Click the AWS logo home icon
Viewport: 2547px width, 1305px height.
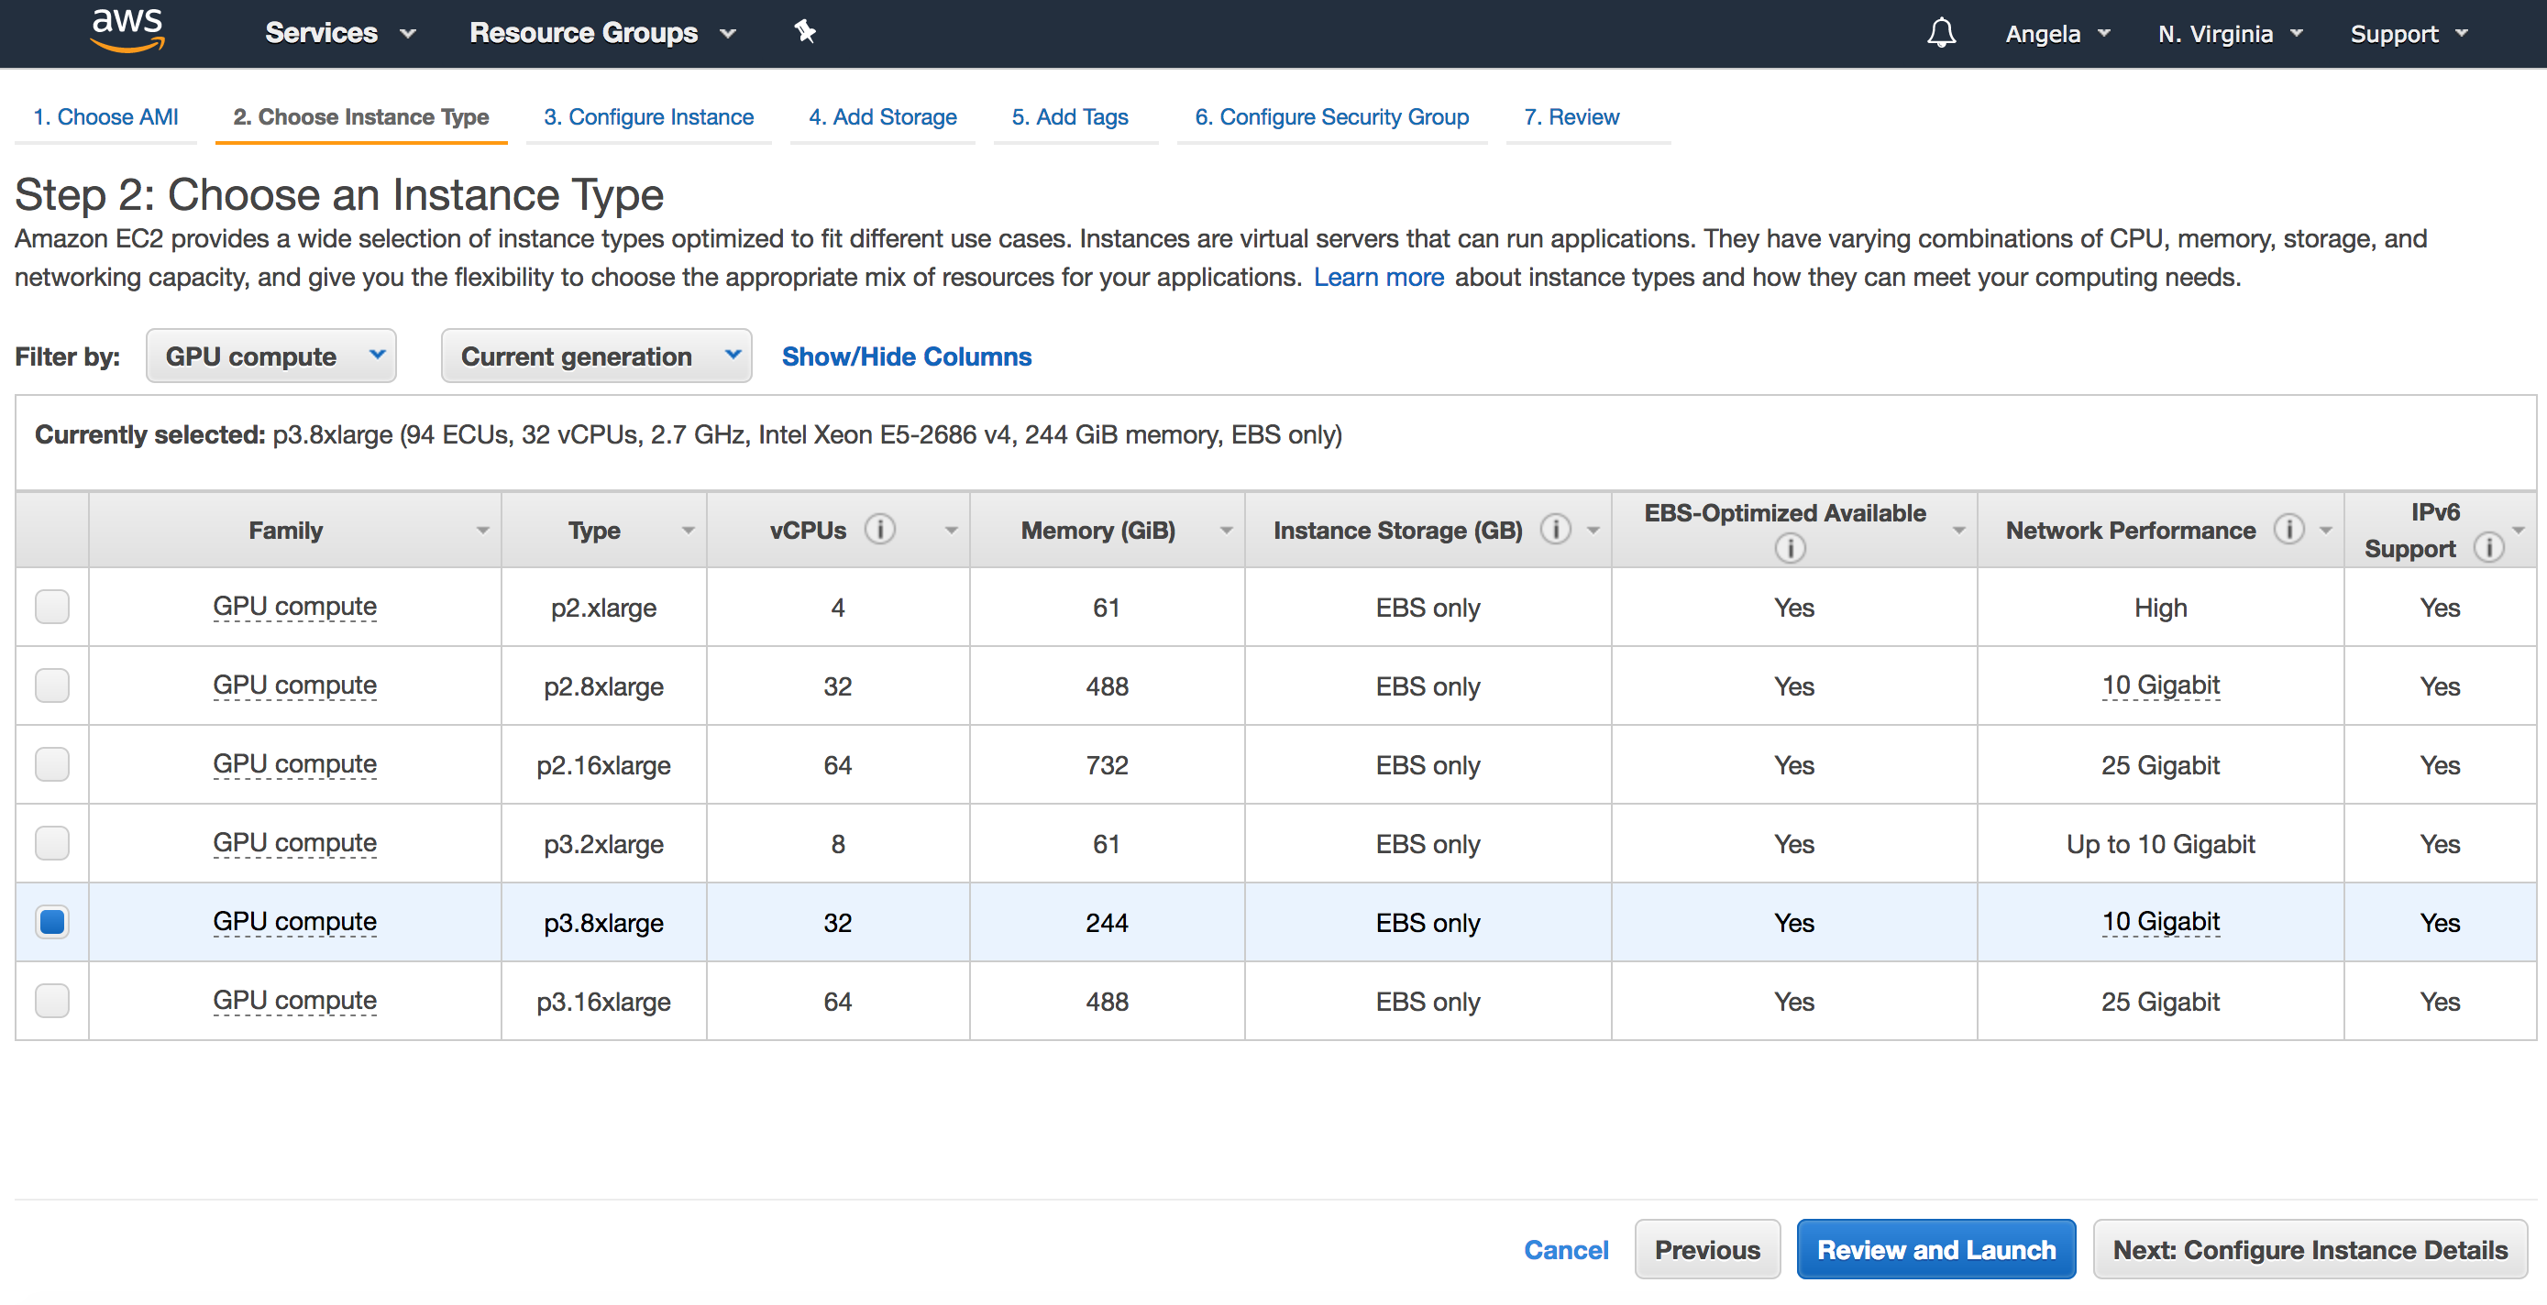click(x=127, y=30)
